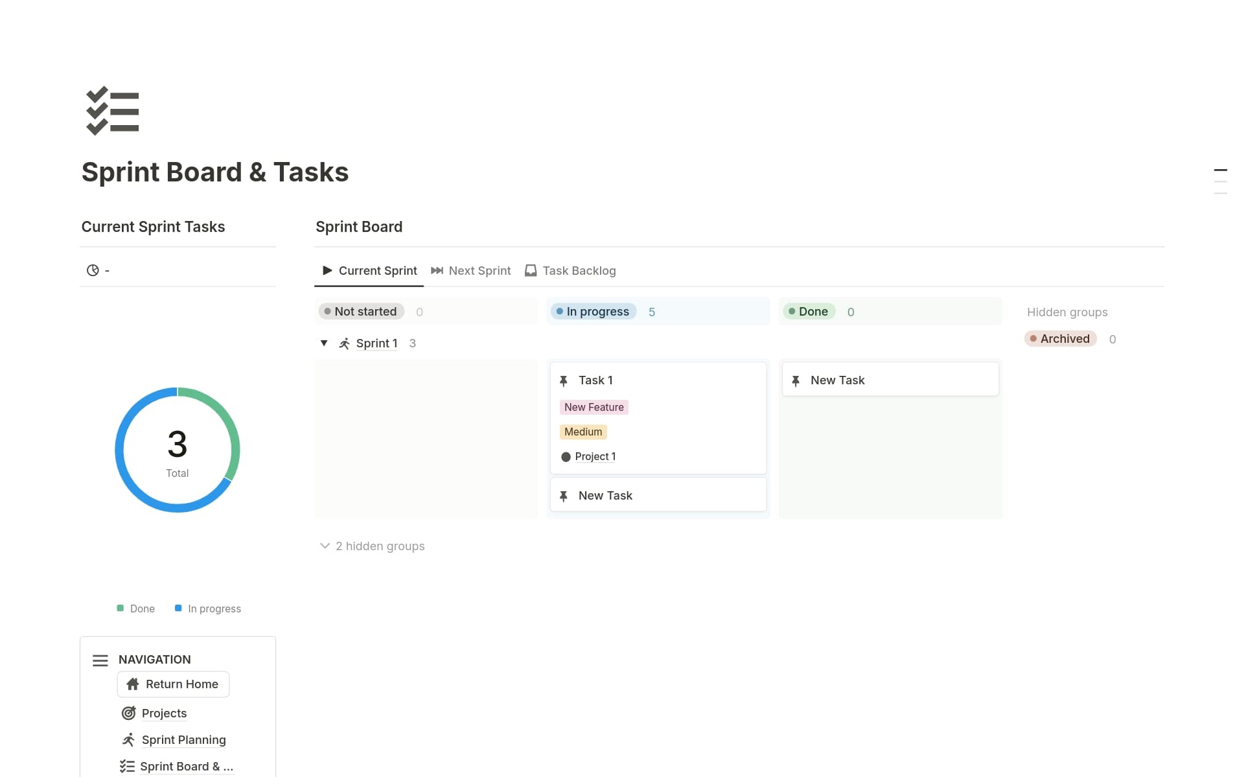Viewport: 1244px width, 777px height.
Task: Click the book icon beside Task Backlog
Action: (530, 270)
